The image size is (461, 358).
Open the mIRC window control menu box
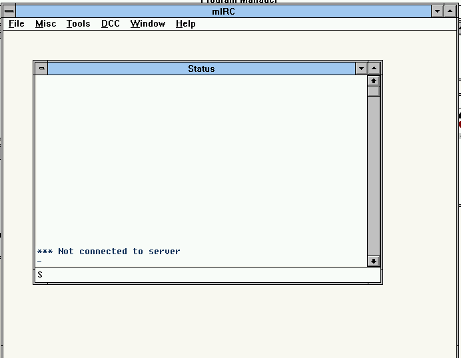tap(9, 11)
